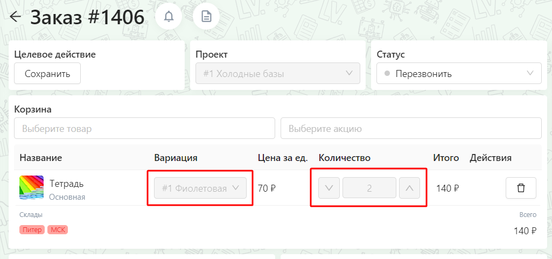Click the Выберите акцию input field
This screenshot has height=259, width=552.
pos(411,129)
